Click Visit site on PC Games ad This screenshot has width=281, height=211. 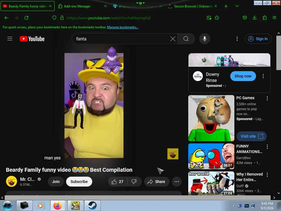(252, 136)
